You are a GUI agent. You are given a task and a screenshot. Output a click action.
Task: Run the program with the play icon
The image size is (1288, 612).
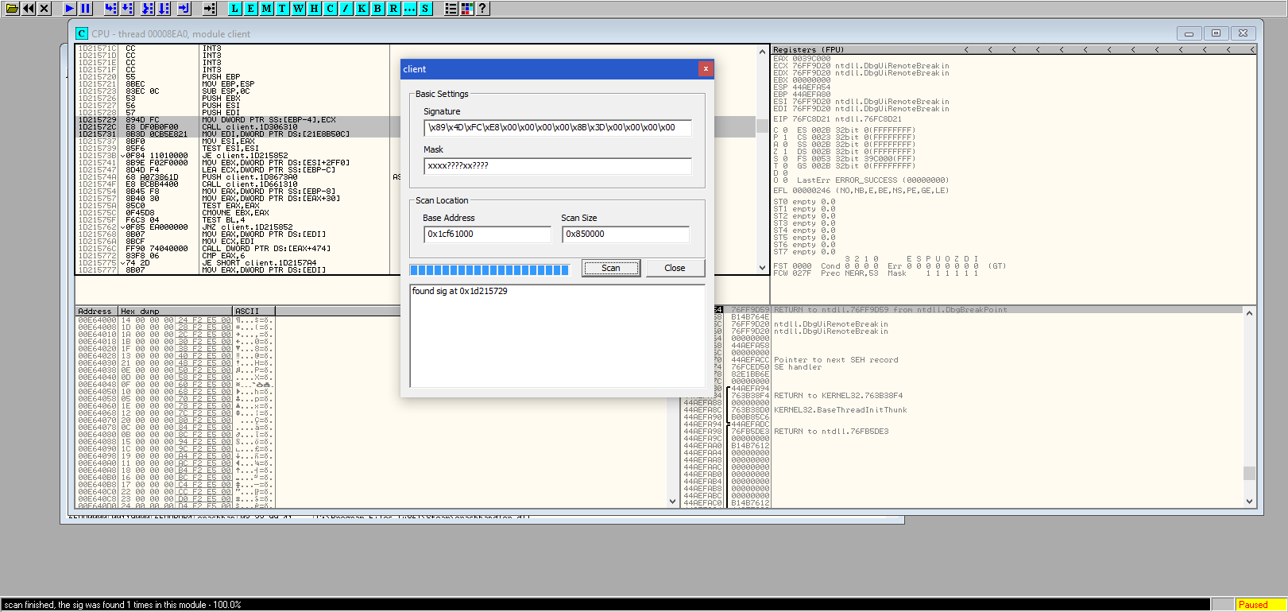pyautogui.click(x=70, y=9)
